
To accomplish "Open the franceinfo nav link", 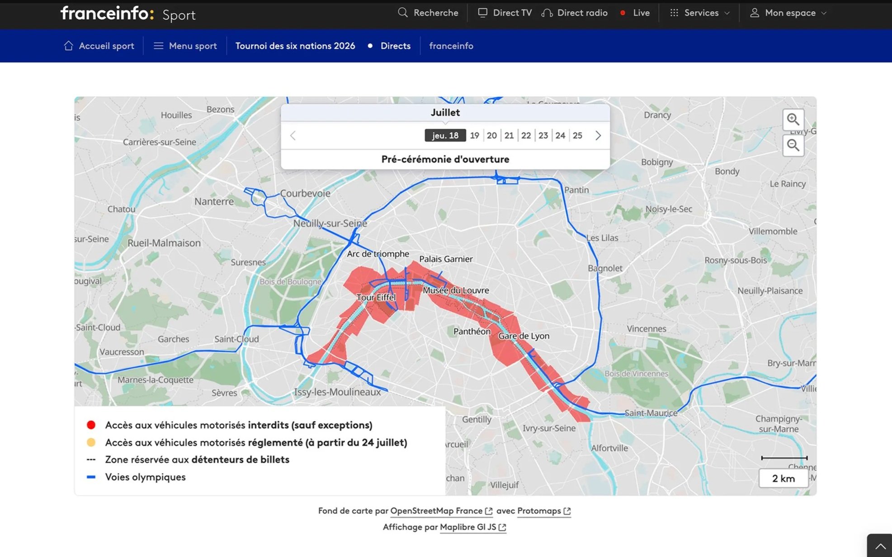I will (x=451, y=46).
